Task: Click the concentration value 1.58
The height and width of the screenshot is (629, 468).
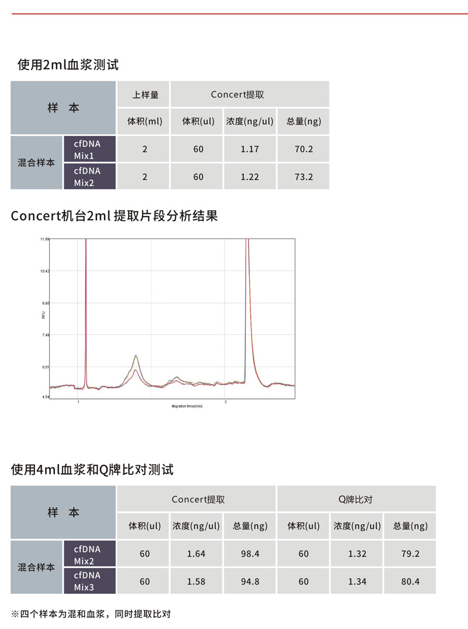Action: coord(197,581)
